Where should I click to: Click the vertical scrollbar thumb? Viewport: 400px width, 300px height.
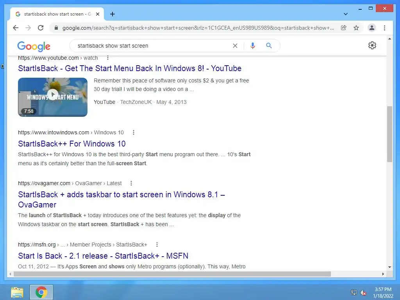pos(389,134)
